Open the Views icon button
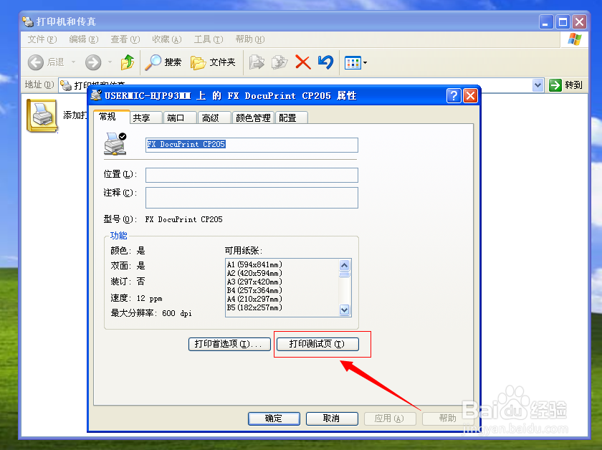This screenshot has width=602, height=450. tap(353, 62)
